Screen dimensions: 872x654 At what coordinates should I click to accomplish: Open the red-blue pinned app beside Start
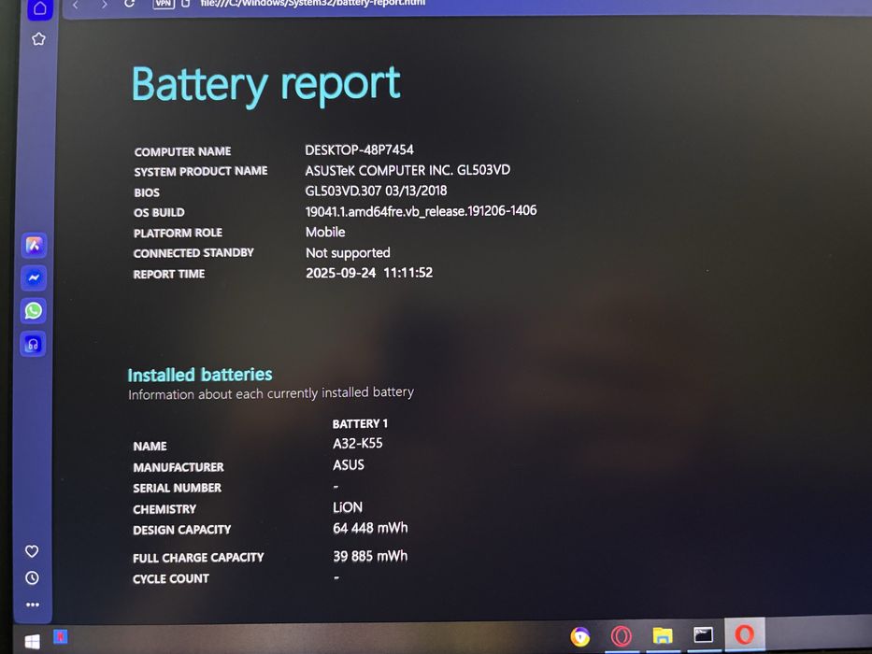[x=60, y=637]
